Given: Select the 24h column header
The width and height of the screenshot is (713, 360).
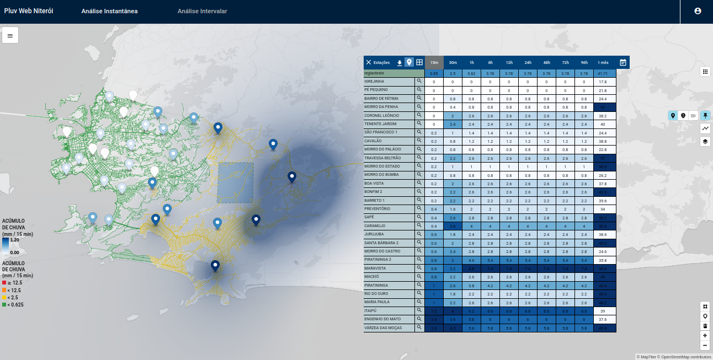Looking at the screenshot, I should point(528,62).
